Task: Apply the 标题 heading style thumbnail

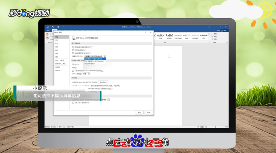Action: point(161,36)
